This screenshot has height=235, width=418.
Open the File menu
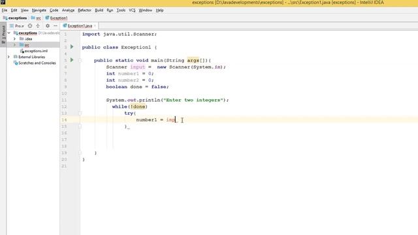[x=5, y=10]
